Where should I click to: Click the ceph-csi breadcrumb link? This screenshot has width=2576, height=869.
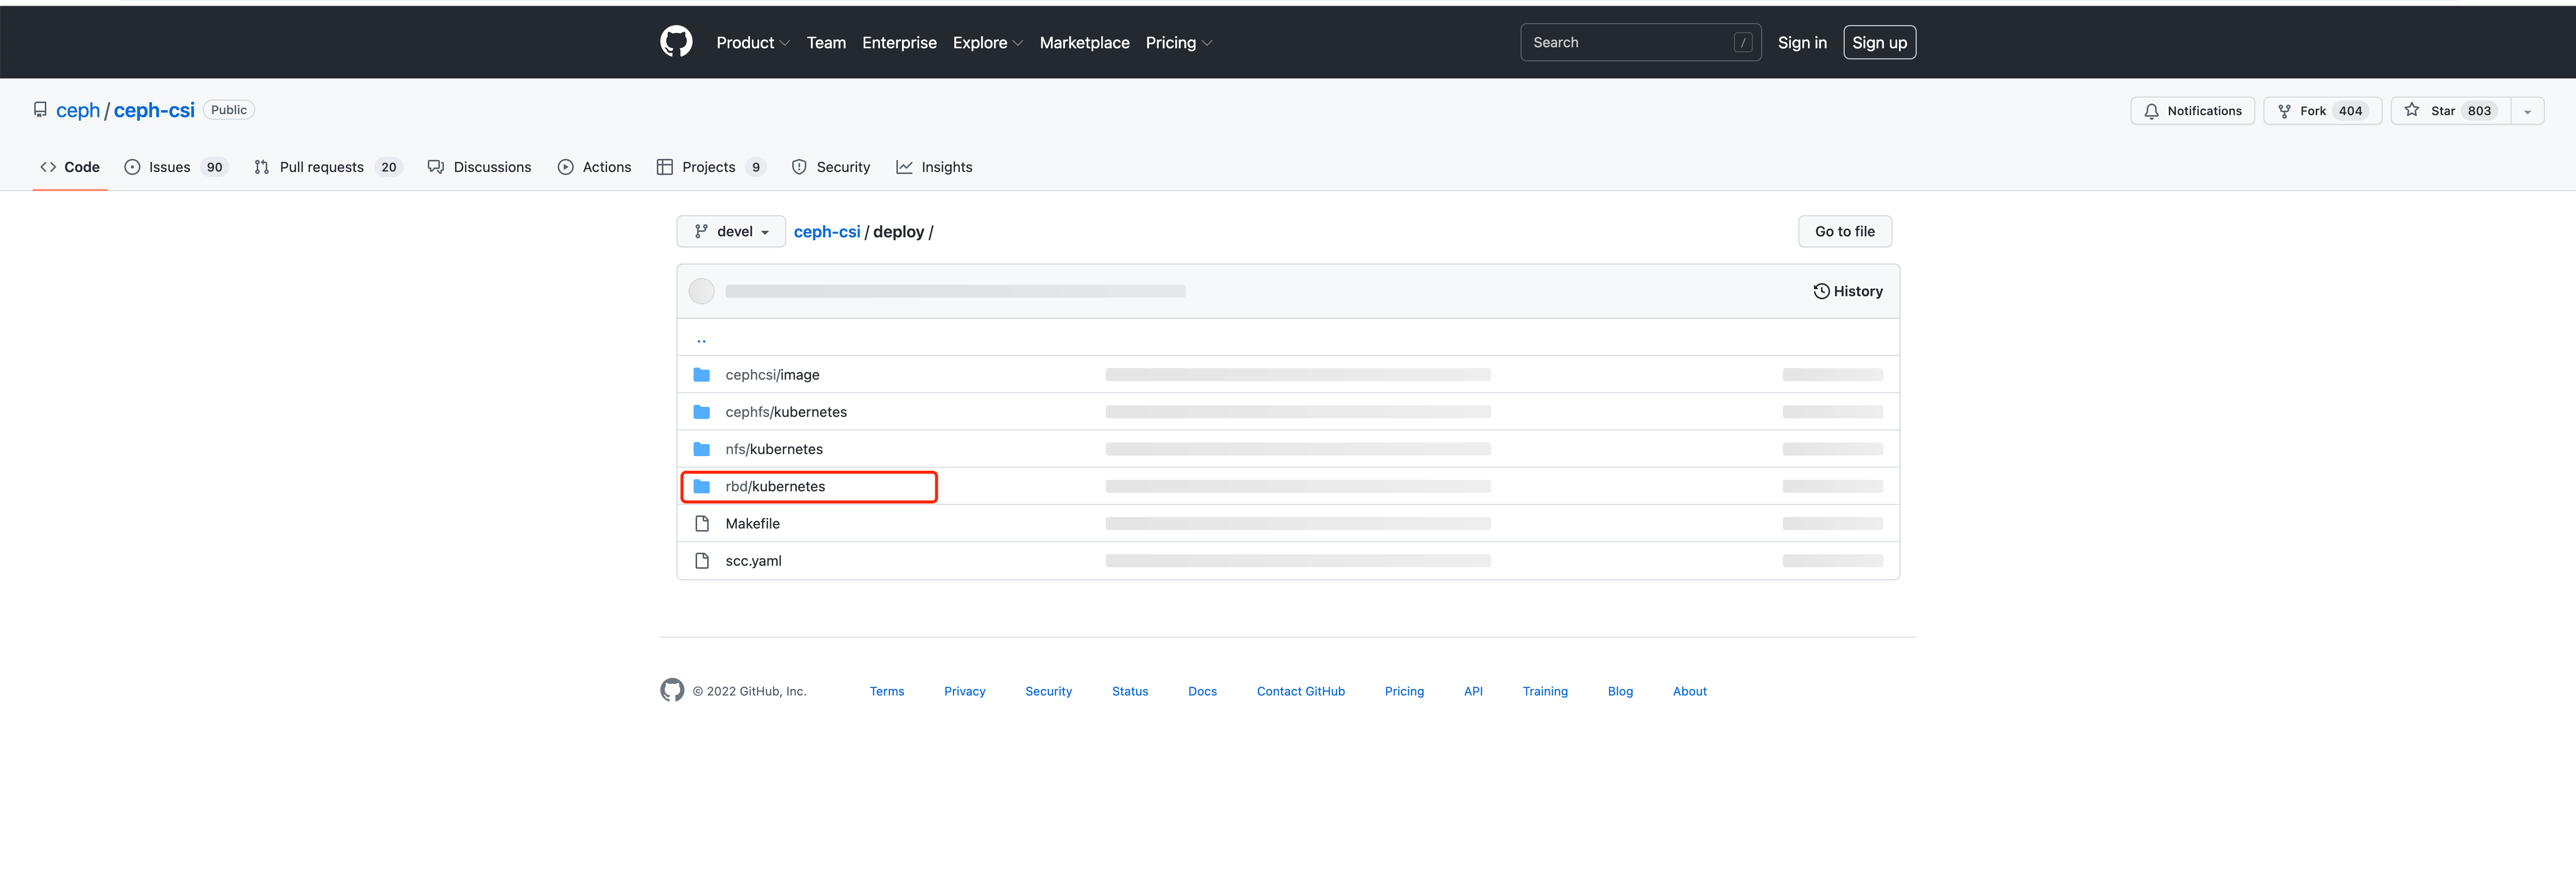[x=827, y=232]
